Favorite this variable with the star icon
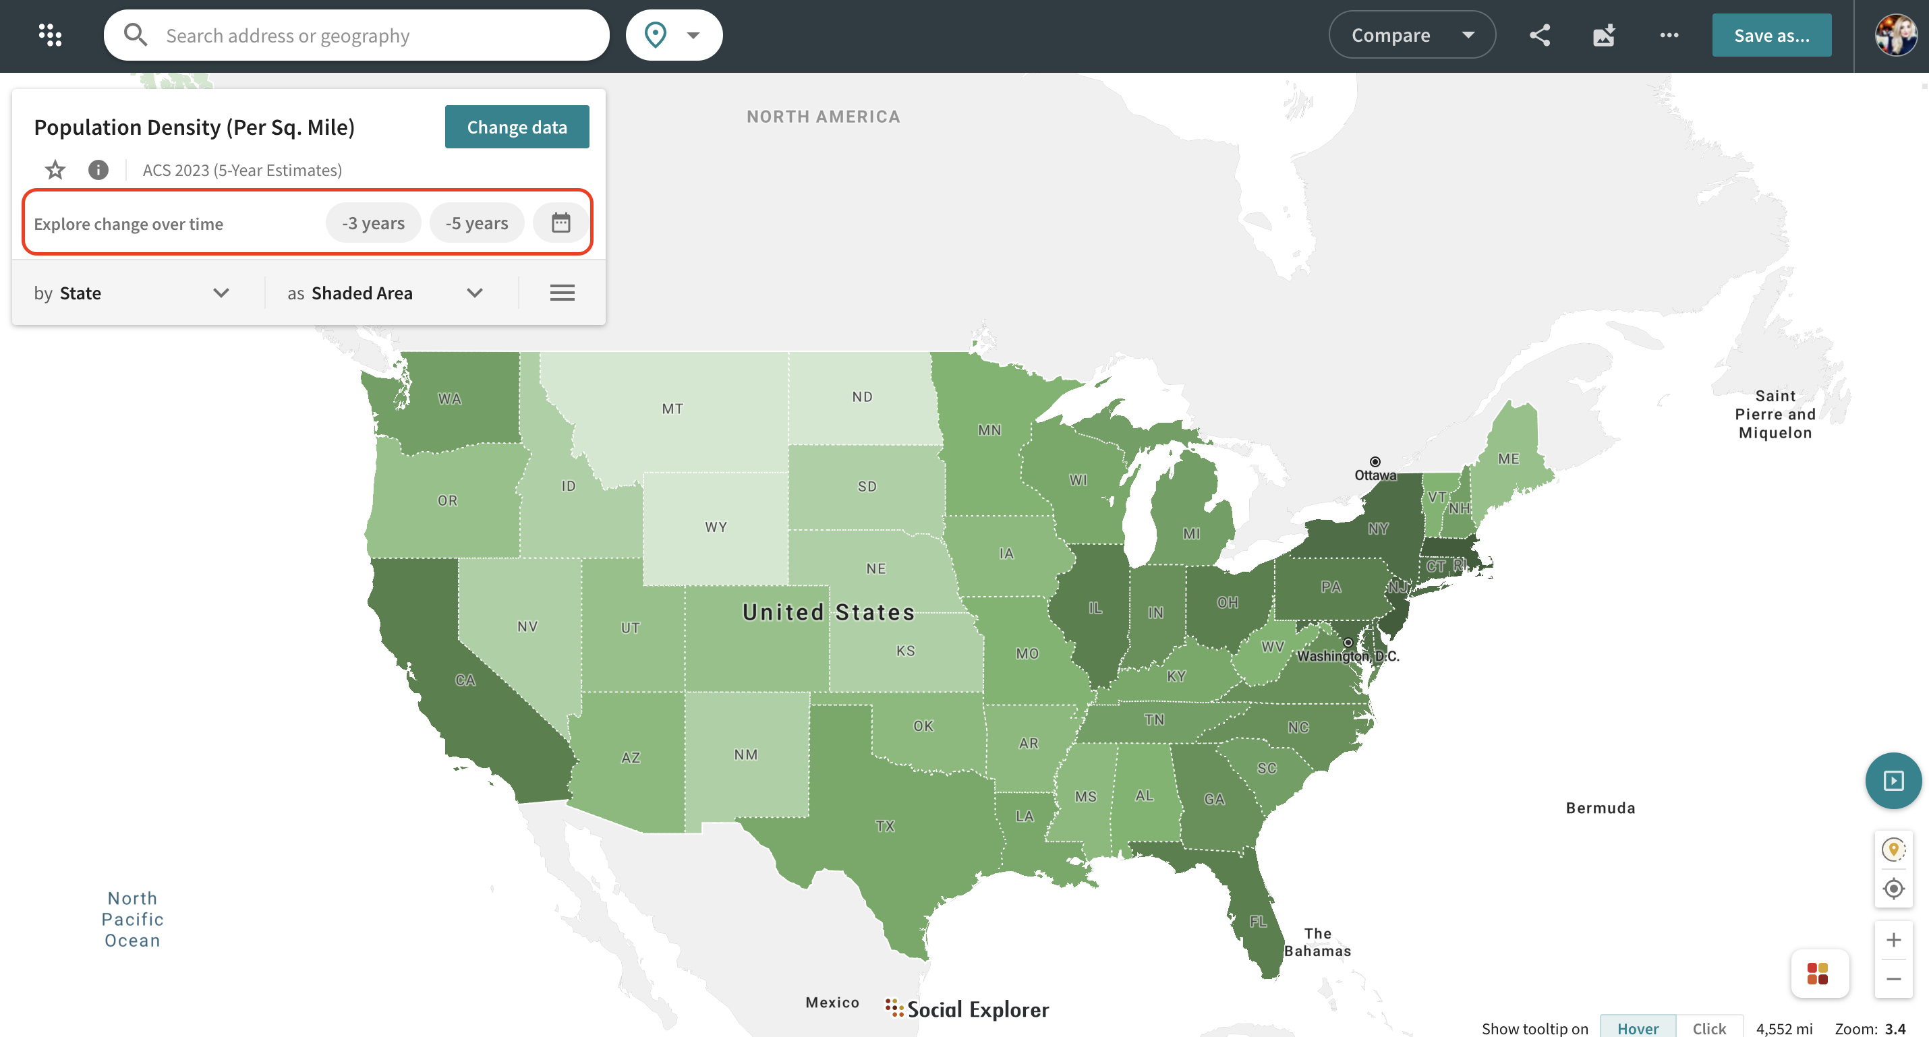Screen dimensions: 1929x1037 pyautogui.click(x=55, y=170)
